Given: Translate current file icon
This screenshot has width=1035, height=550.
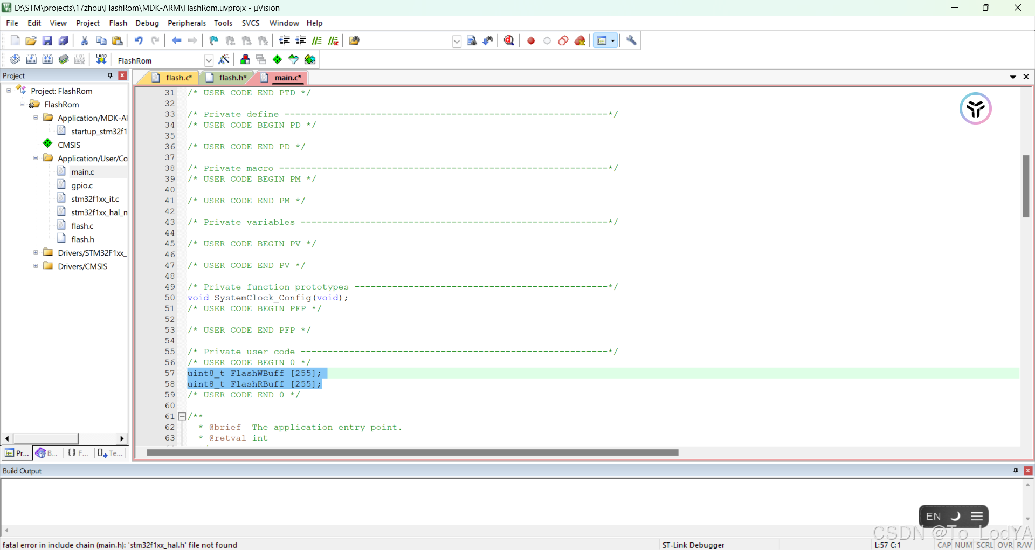Looking at the screenshot, I should [15, 59].
